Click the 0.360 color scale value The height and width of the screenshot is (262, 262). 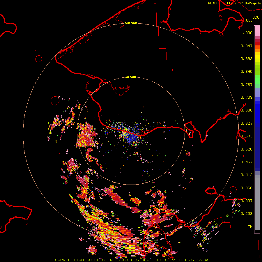click(247, 188)
